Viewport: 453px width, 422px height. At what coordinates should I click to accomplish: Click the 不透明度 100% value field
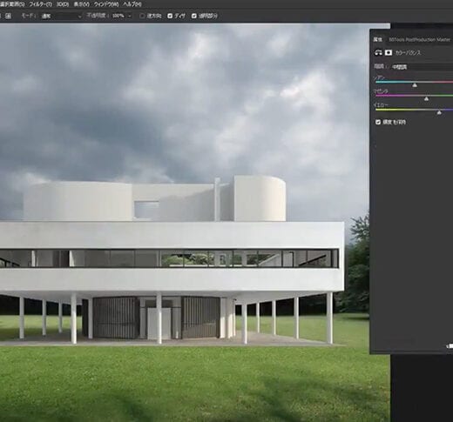pyautogui.click(x=118, y=16)
